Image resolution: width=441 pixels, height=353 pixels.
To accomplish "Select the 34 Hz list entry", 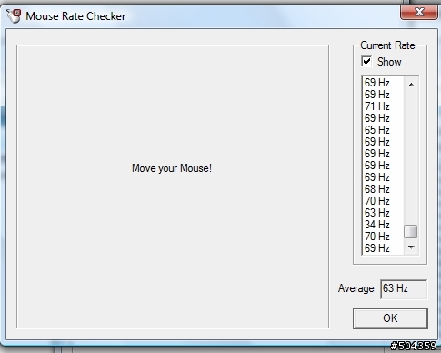I will [384, 225].
